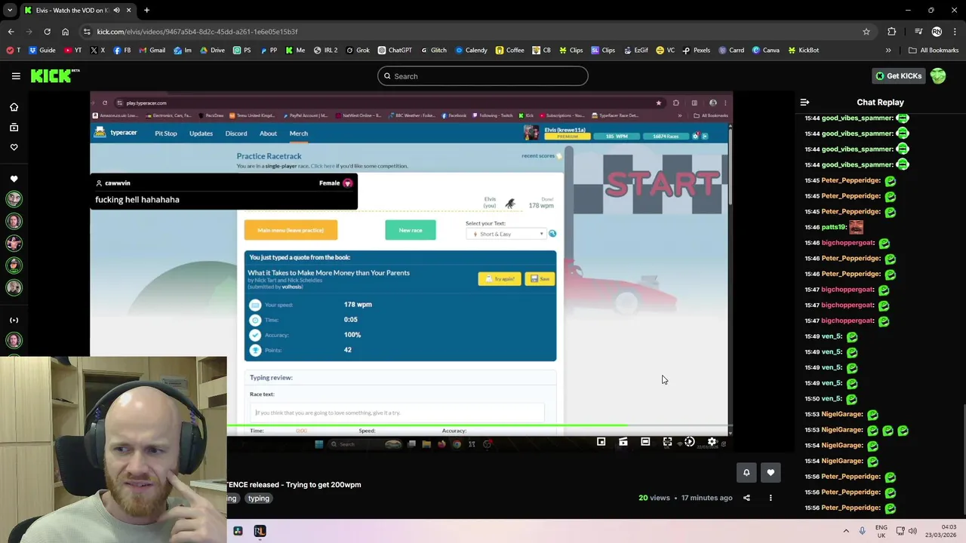This screenshot has width=966, height=543.
Task: Click the Kick logo
Action: (54, 75)
